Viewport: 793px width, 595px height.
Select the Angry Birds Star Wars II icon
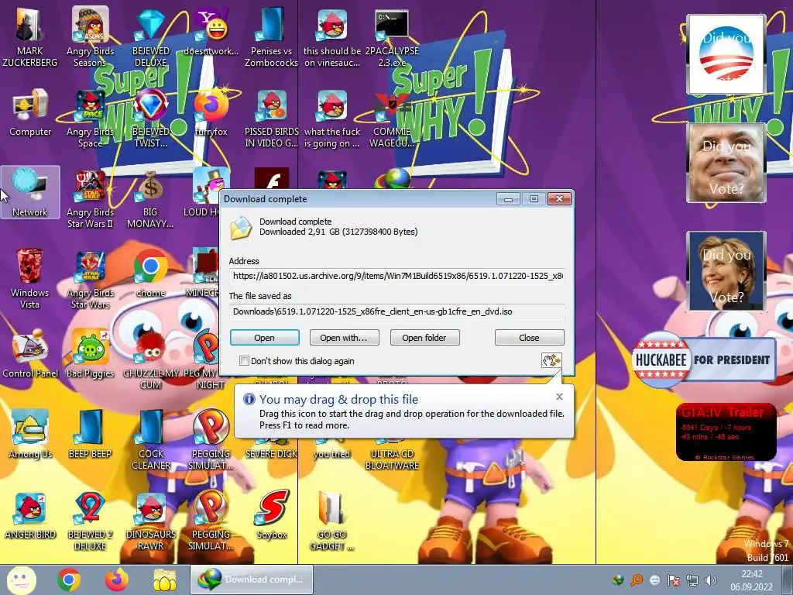(x=90, y=198)
